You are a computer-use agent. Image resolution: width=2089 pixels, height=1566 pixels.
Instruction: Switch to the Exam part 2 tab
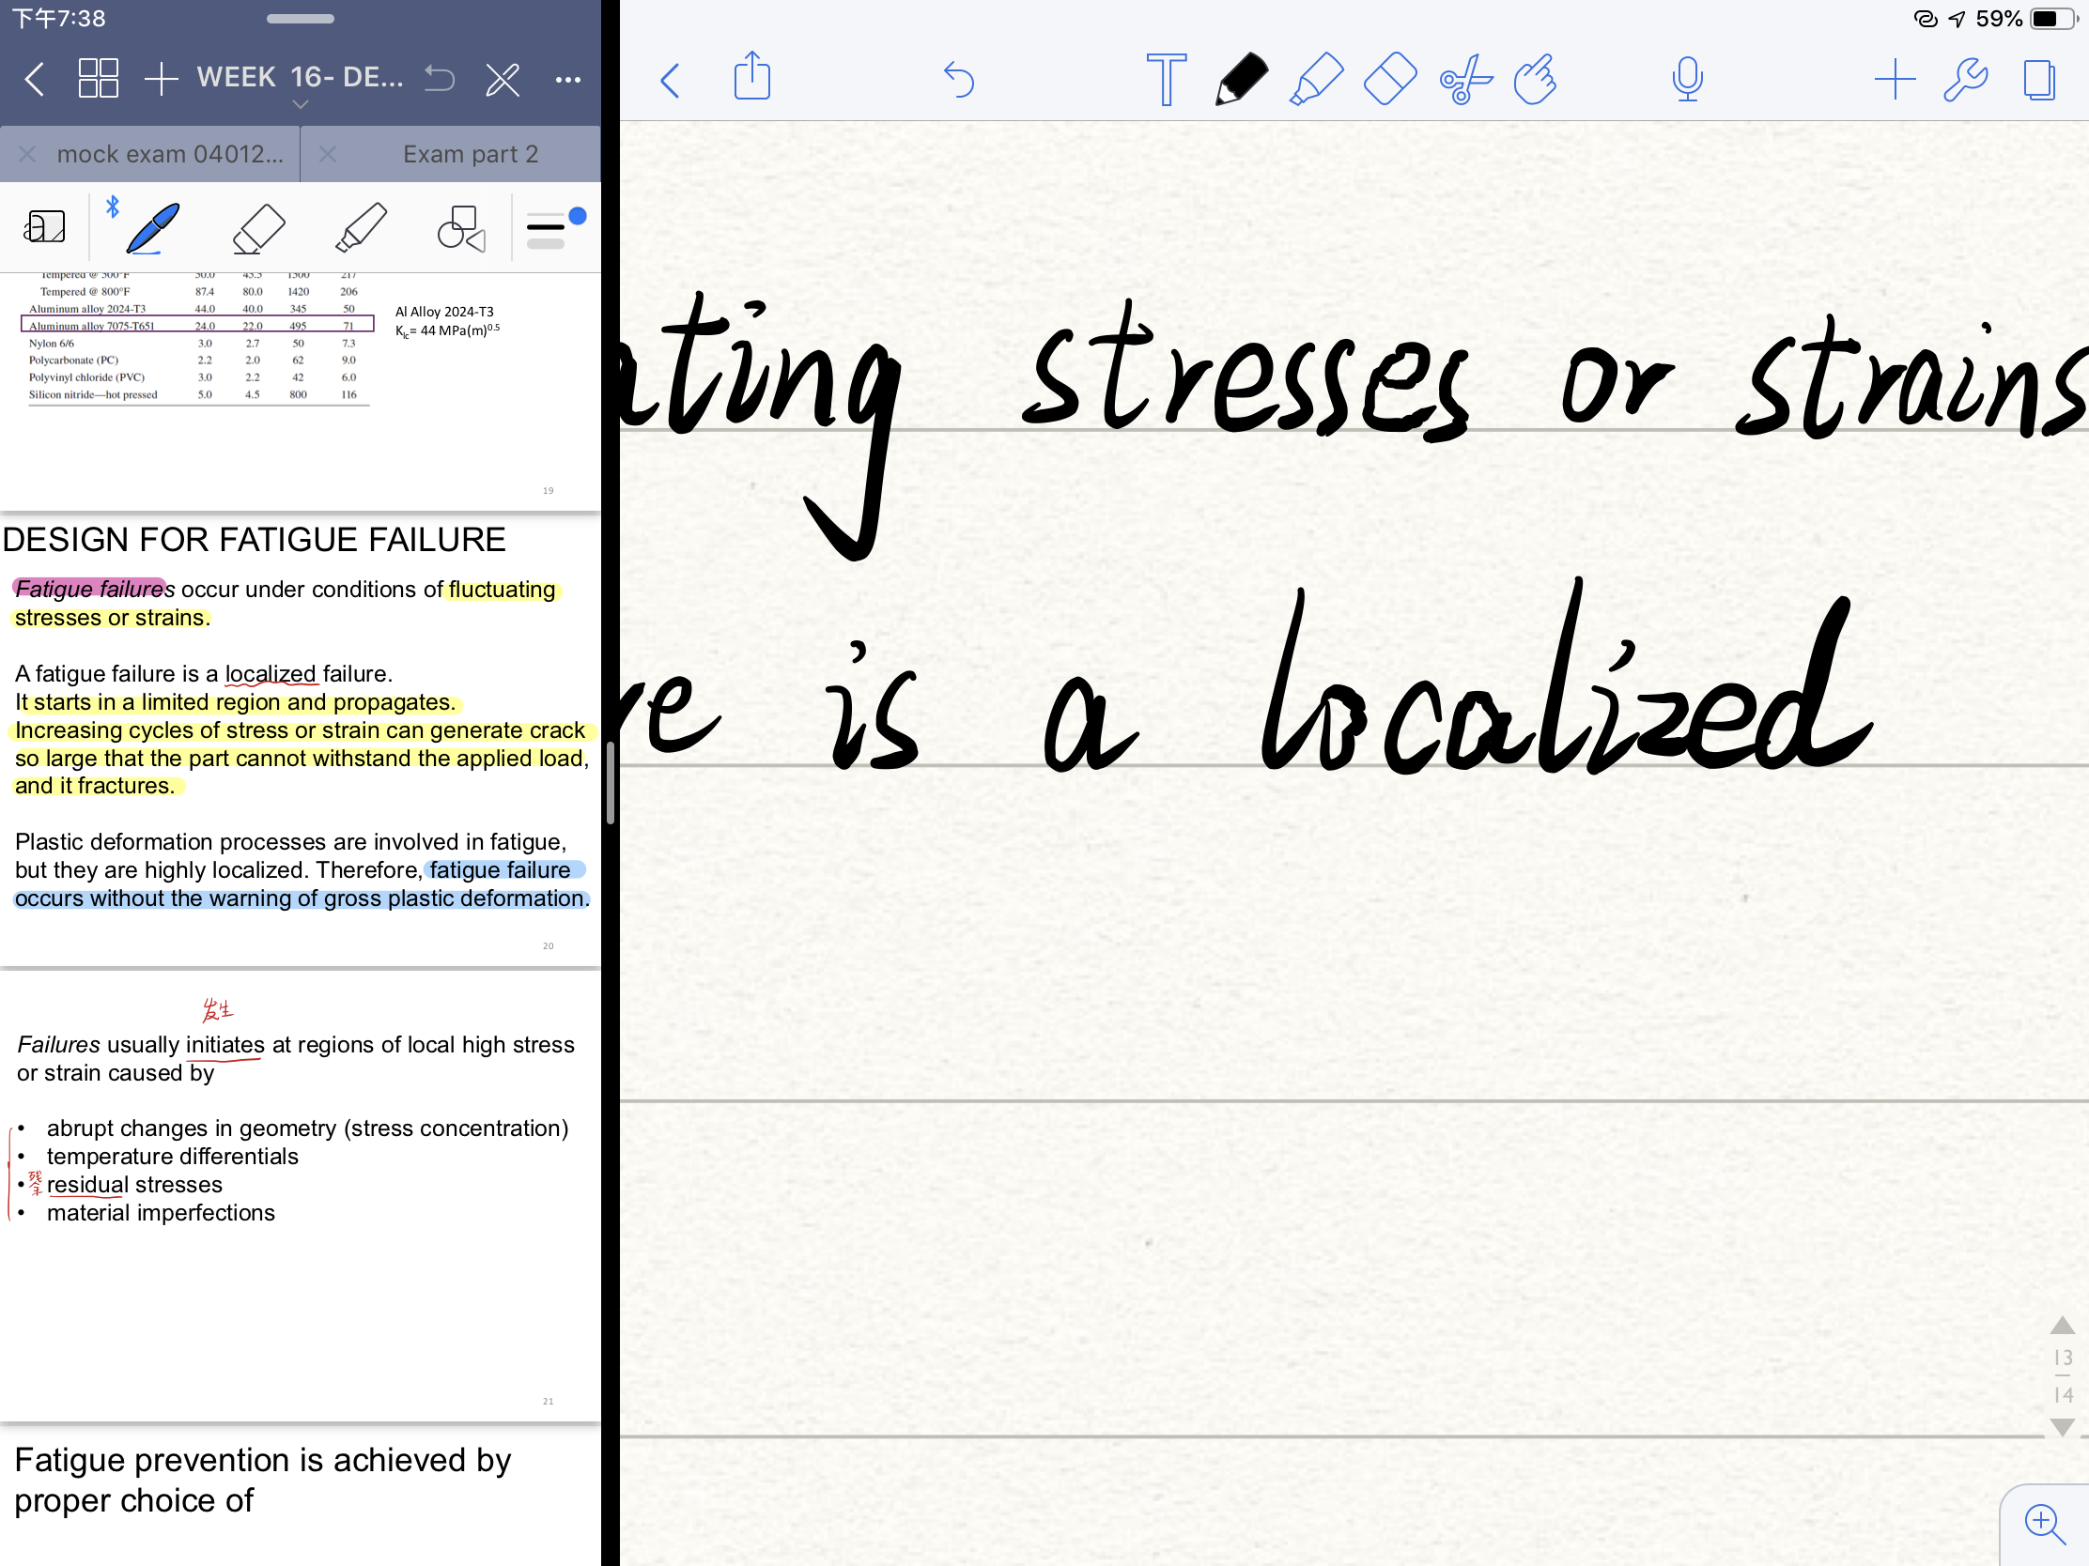[x=471, y=154]
